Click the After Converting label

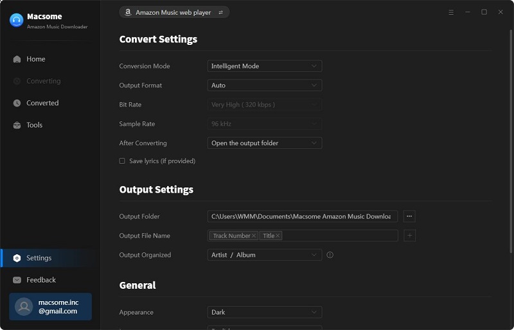[143, 143]
